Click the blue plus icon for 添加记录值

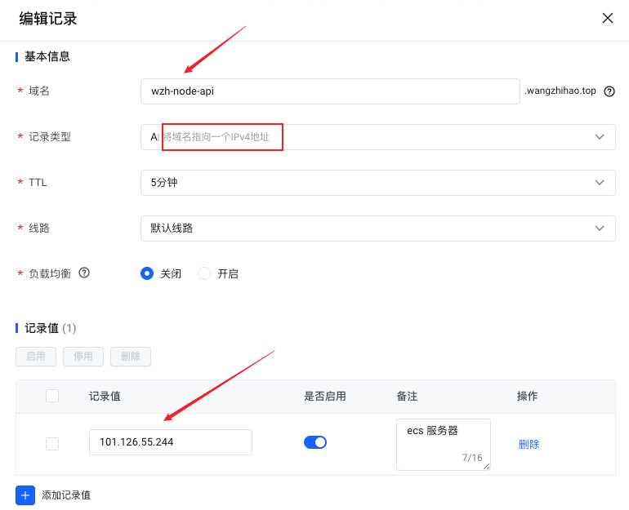pos(25,494)
